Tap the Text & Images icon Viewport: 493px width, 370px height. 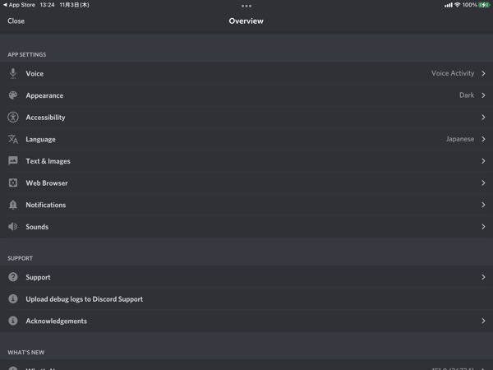(x=13, y=161)
